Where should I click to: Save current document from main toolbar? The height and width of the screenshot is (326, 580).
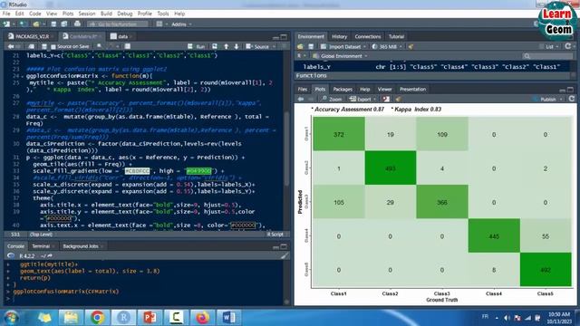point(53,24)
